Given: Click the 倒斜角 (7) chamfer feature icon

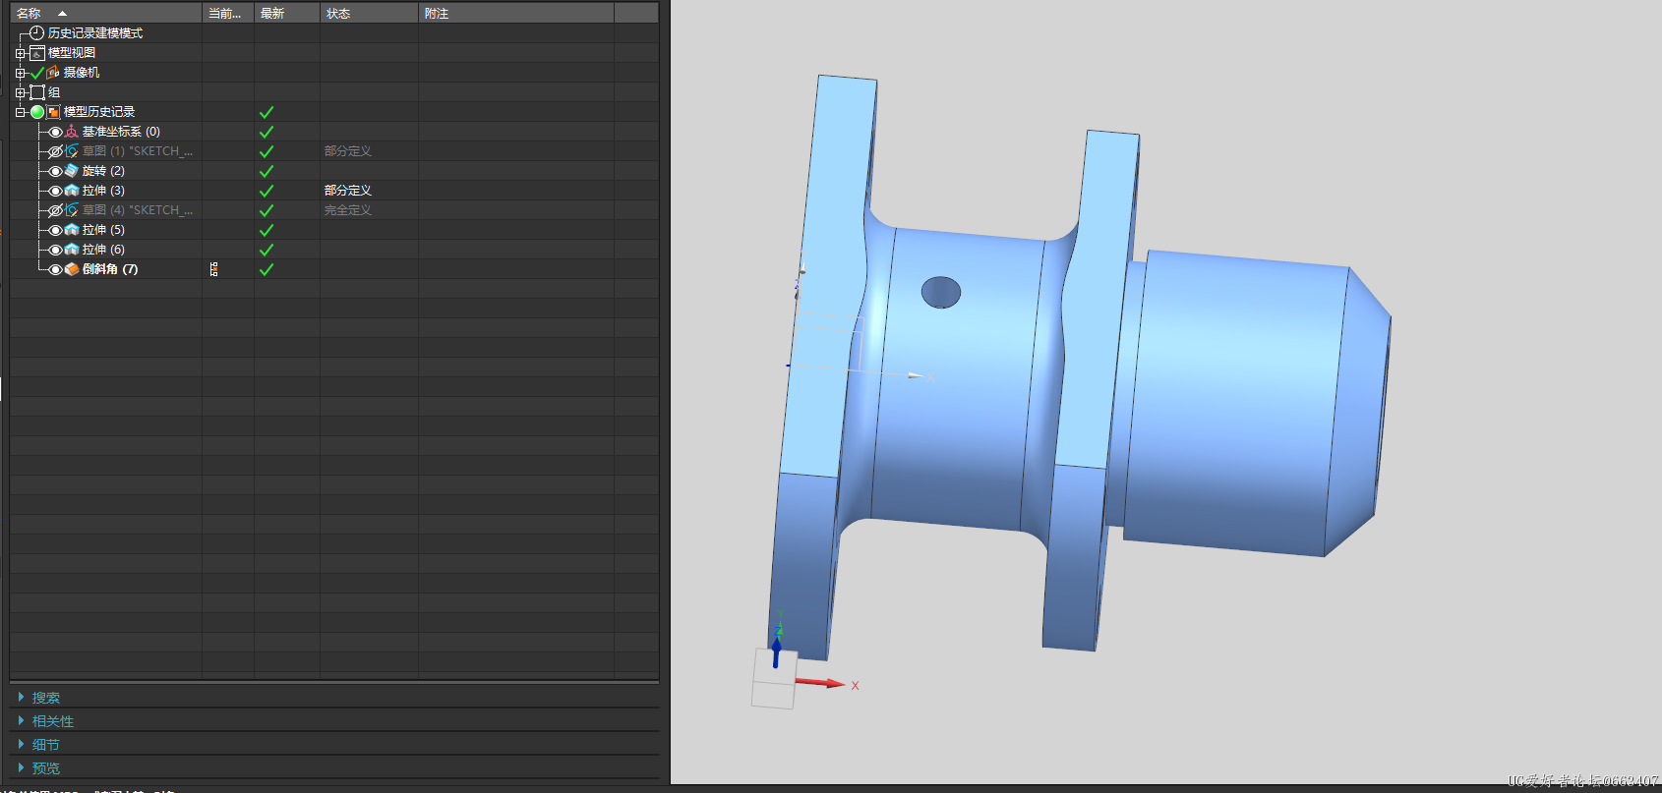Looking at the screenshot, I should point(72,269).
